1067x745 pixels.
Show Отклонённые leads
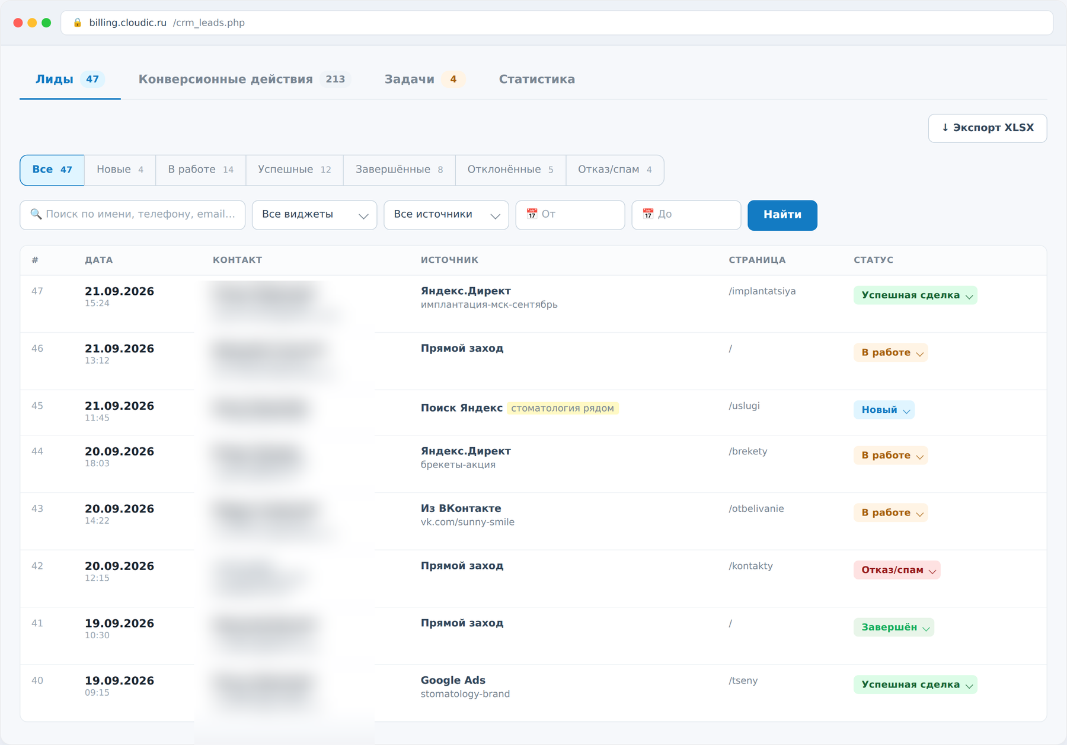(510, 170)
